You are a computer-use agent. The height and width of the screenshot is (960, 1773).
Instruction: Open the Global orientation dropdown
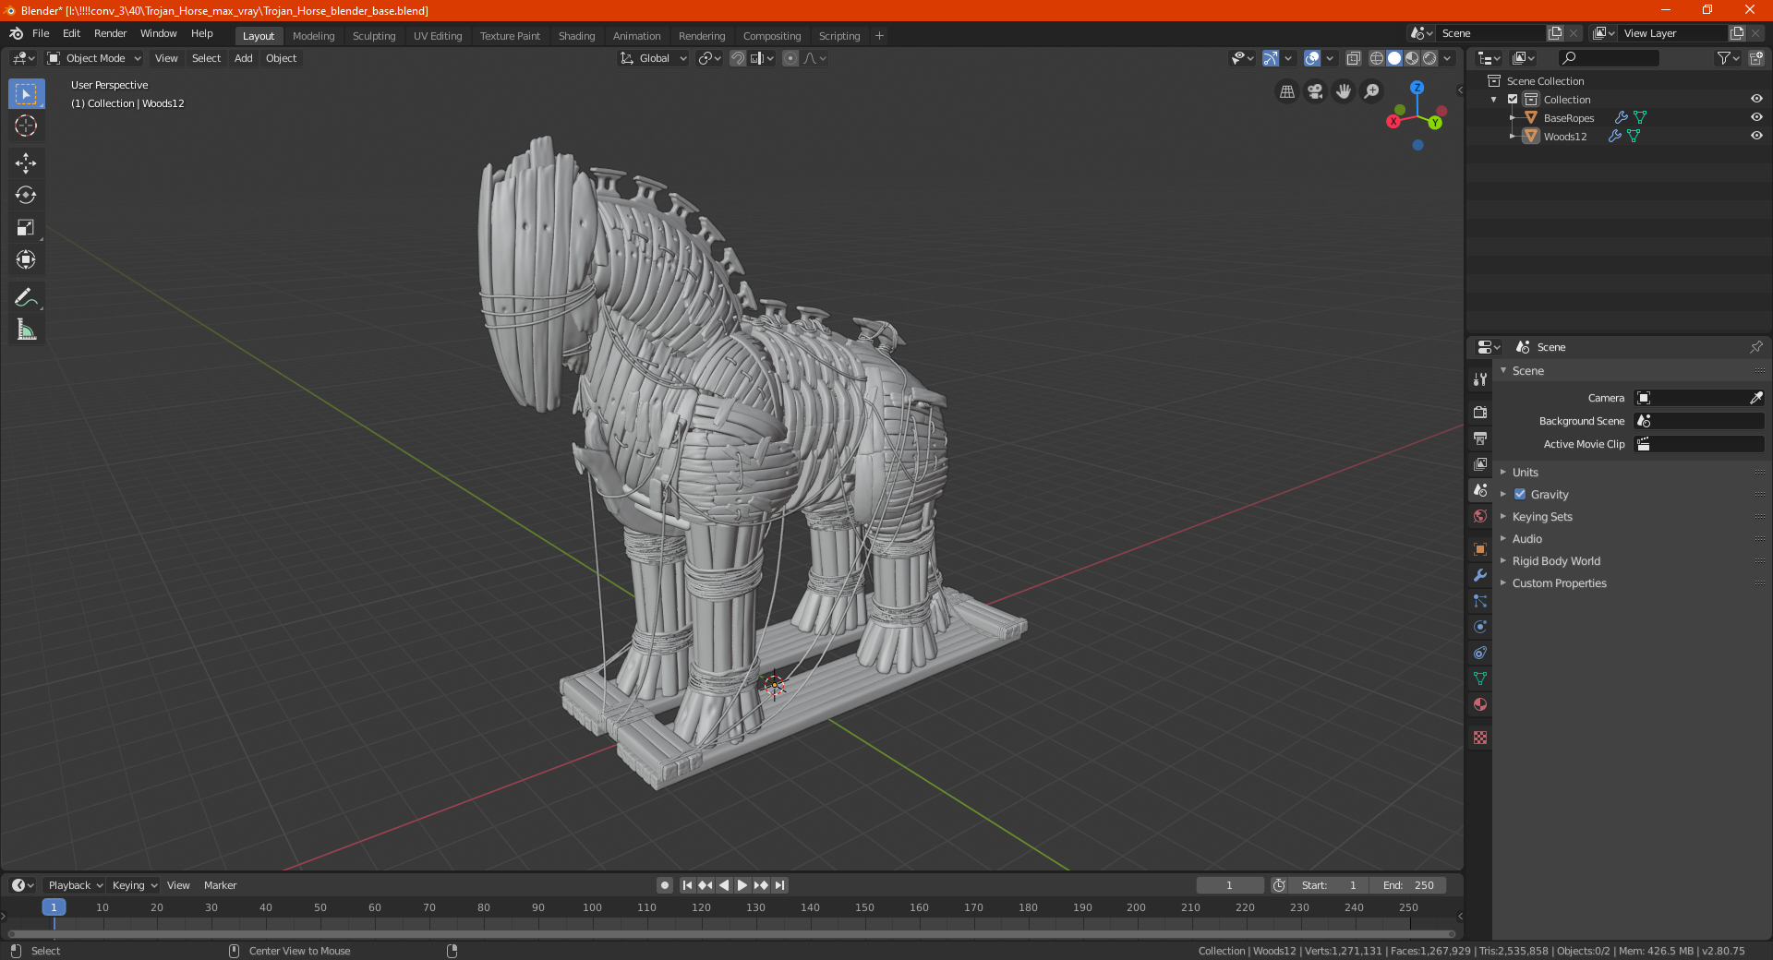tap(653, 58)
